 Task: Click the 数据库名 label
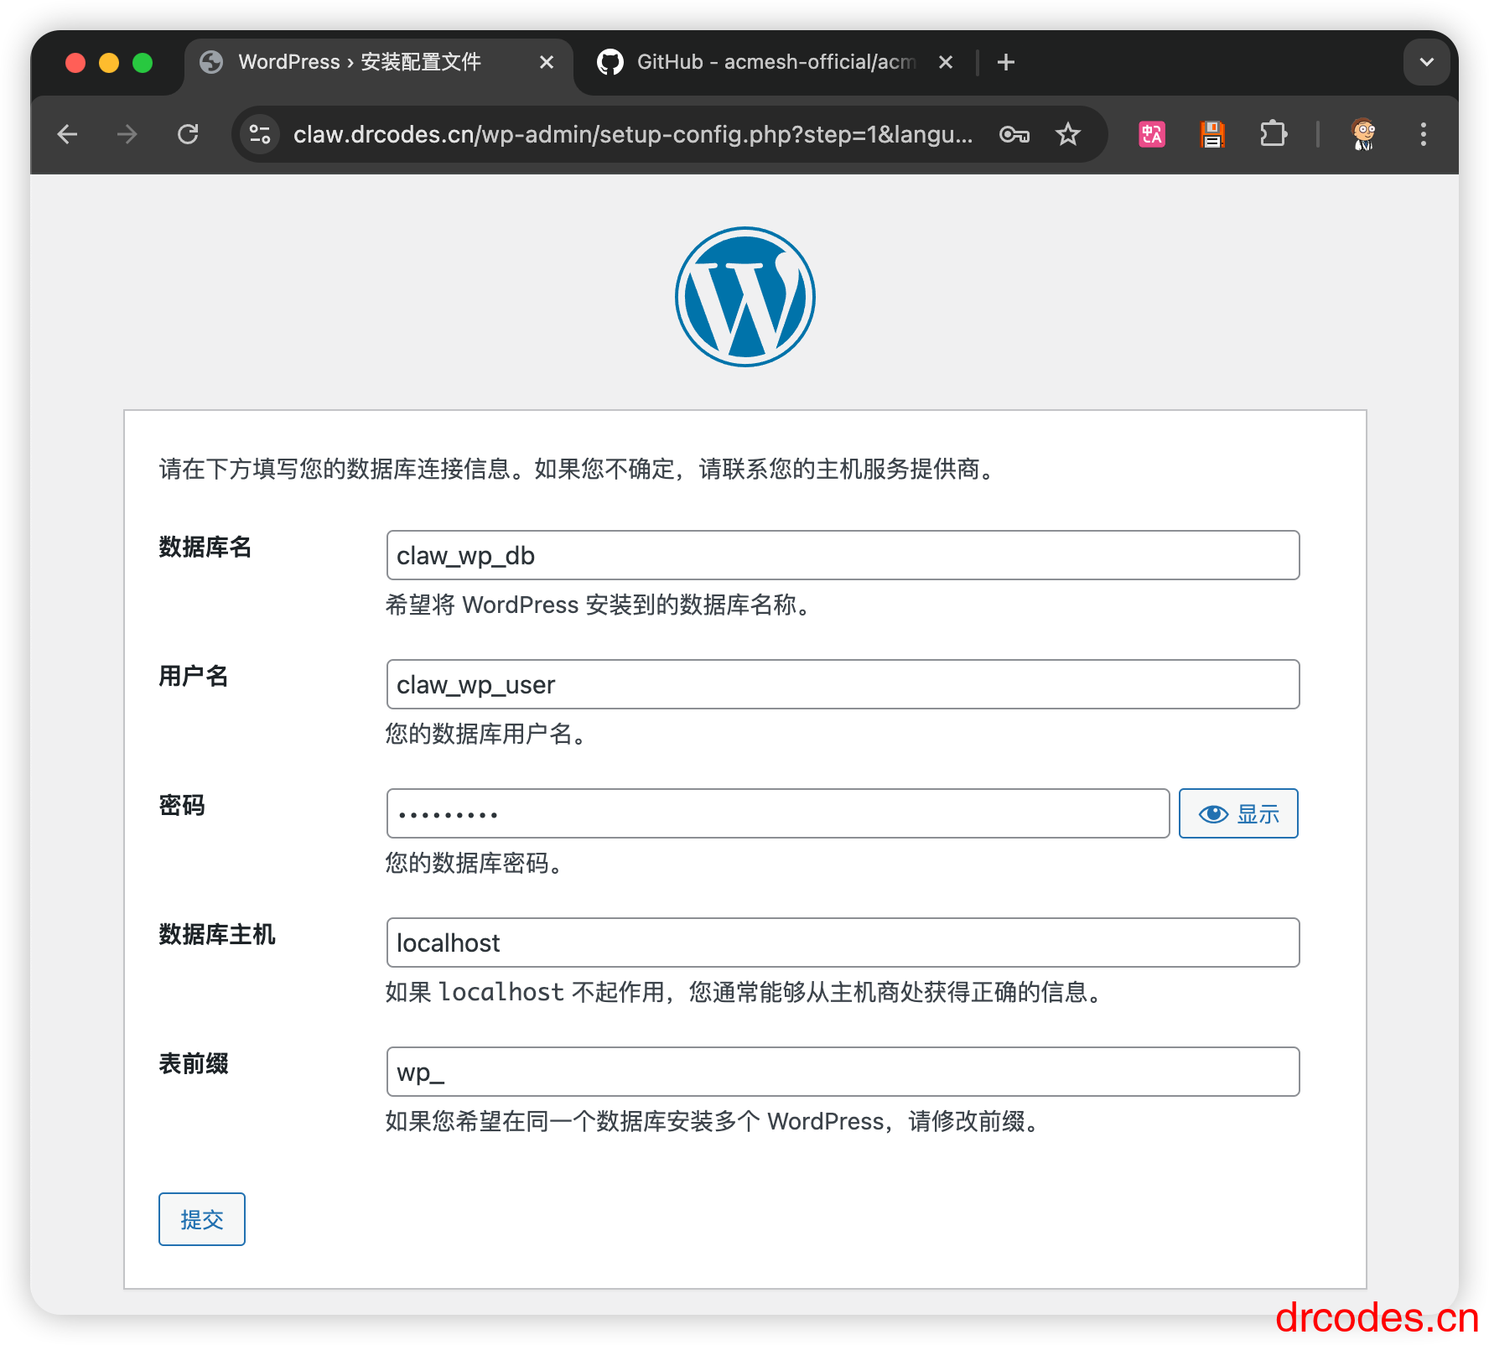(x=205, y=548)
